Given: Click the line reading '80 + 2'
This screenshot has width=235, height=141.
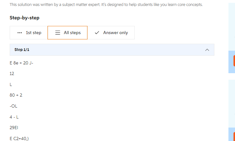Looking at the screenshot, I should [16, 95].
